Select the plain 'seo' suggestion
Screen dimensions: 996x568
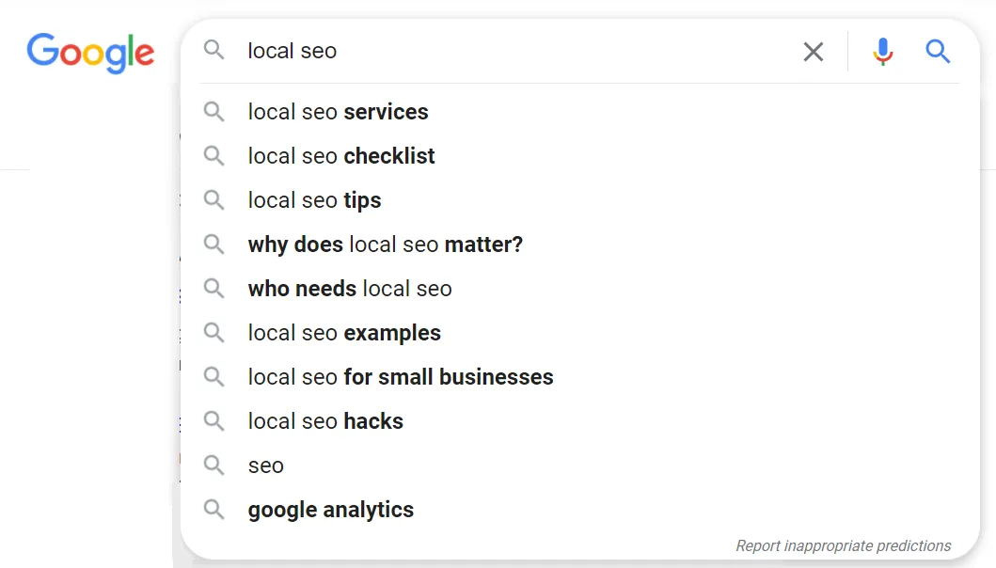coord(266,465)
